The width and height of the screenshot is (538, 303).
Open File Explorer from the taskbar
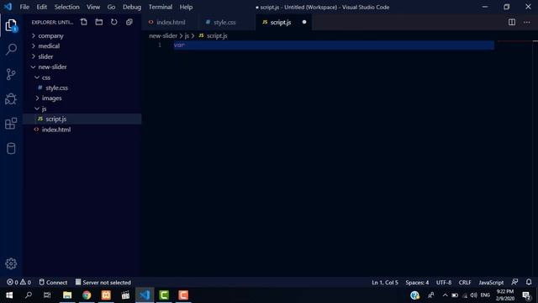[67, 295]
